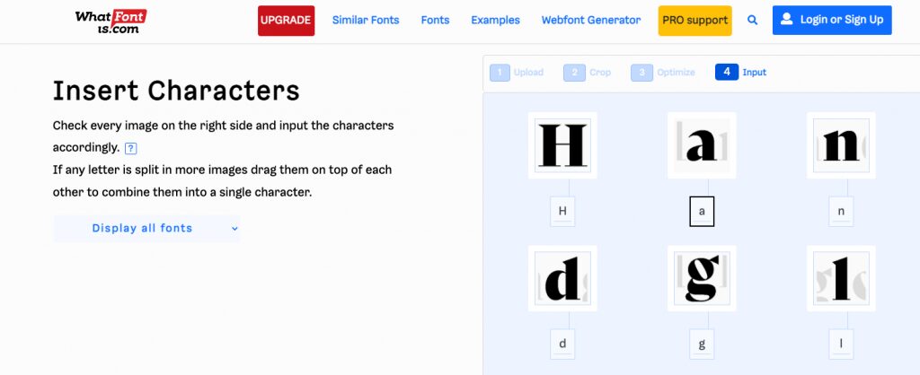920x375 pixels.
Task: Select the letter d character image
Action: click(562, 278)
